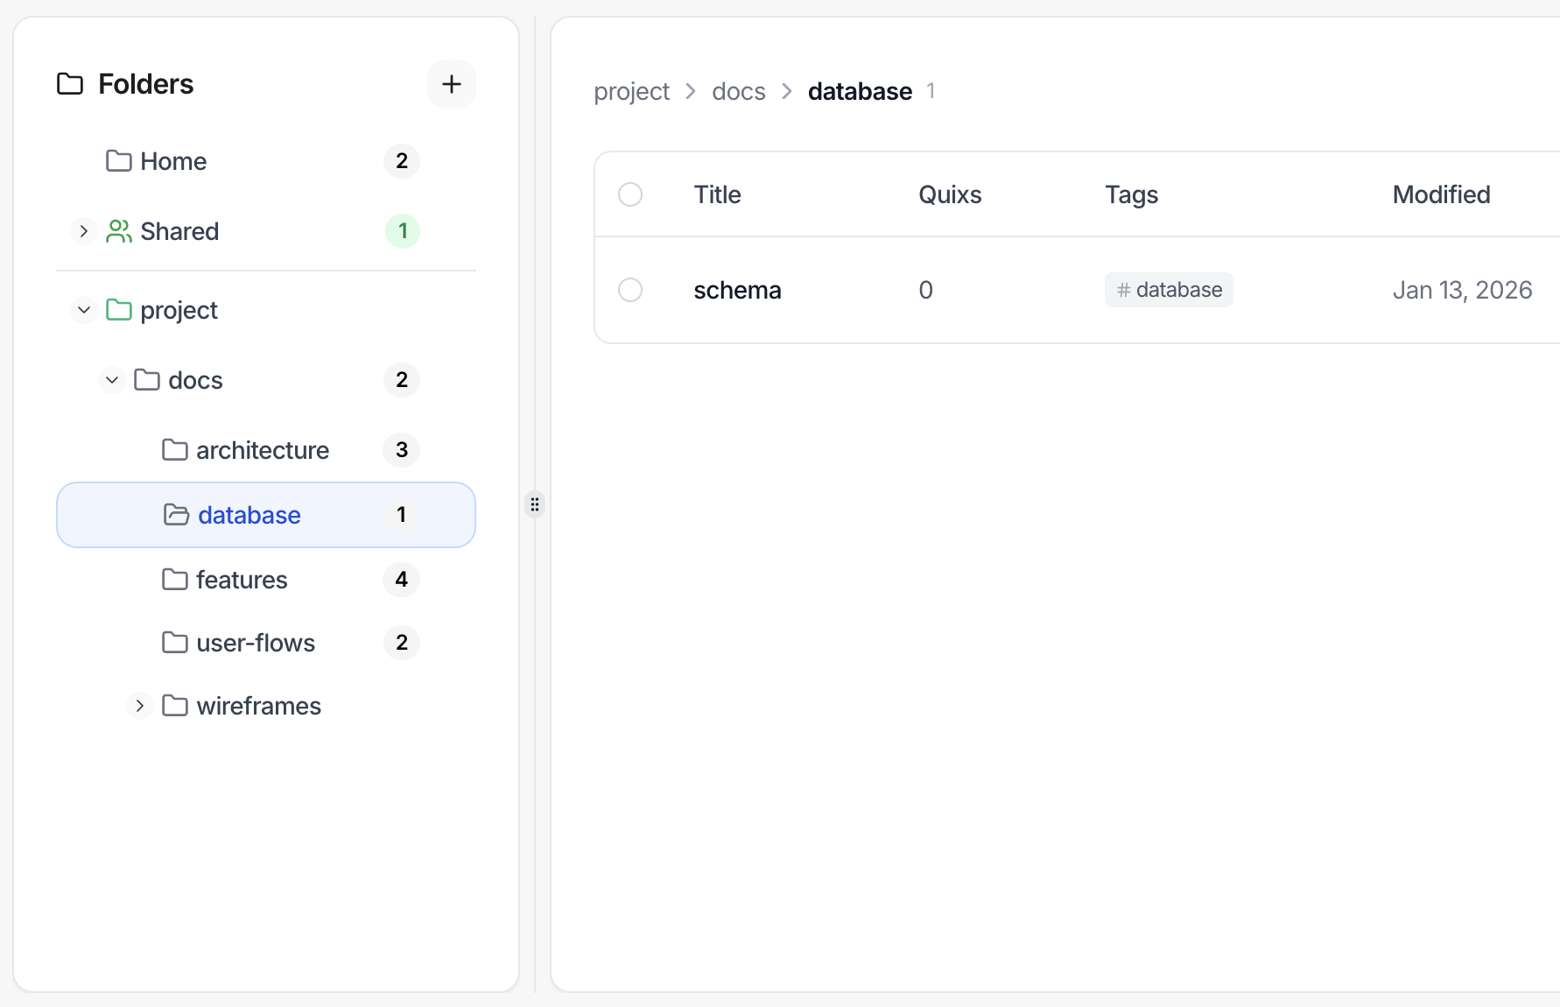This screenshot has height=1007, width=1560.
Task: Navigate to project via breadcrumb
Action: pyautogui.click(x=631, y=90)
